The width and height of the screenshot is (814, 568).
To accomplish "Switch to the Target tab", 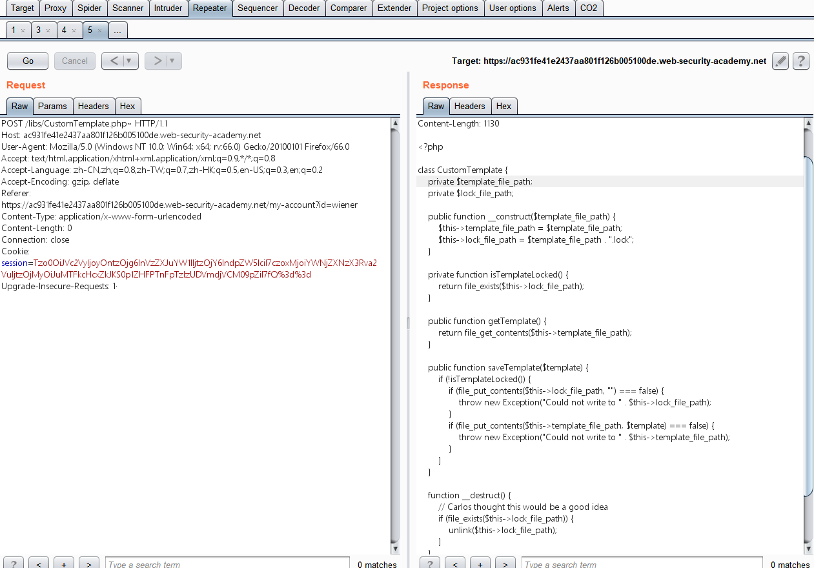I will (23, 8).
